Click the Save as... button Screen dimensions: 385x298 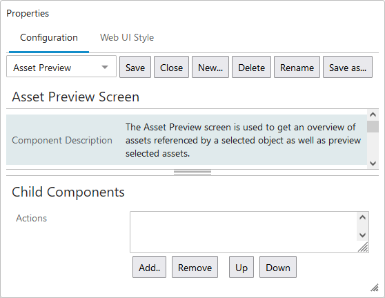click(x=348, y=67)
